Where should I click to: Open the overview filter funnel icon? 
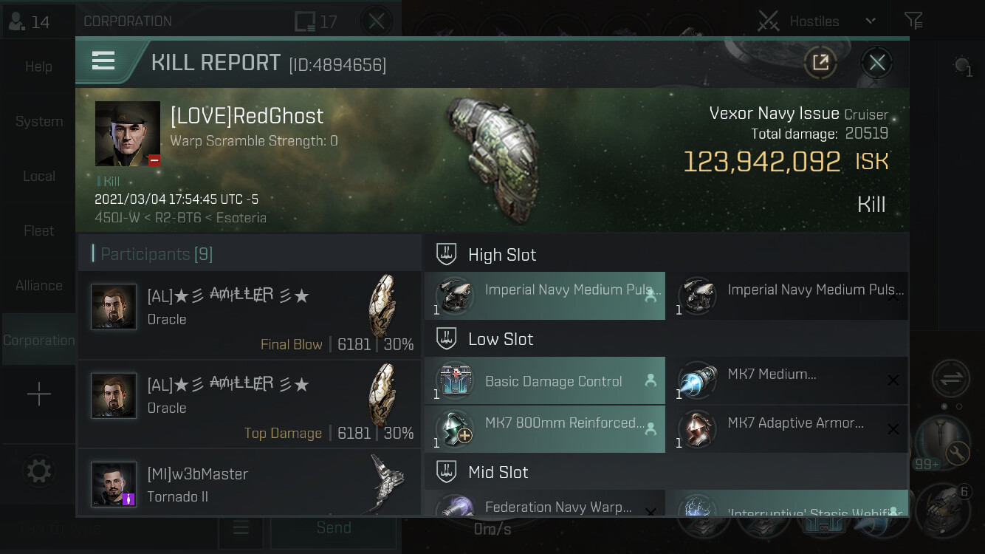click(913, 21)
